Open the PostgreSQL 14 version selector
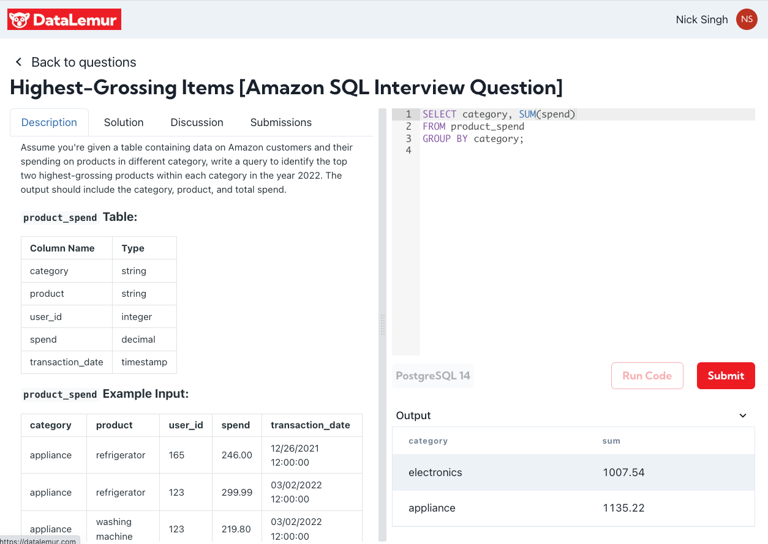The height and width of the screenshot is (544, 768). tap(433, 376)
